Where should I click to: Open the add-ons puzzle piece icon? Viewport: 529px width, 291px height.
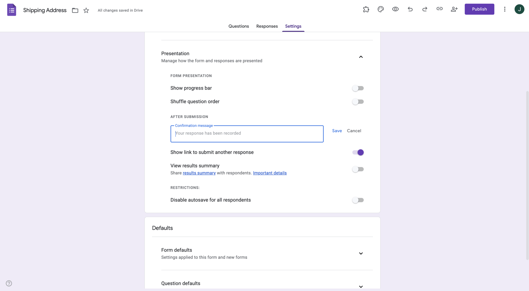tap(366, 9)
